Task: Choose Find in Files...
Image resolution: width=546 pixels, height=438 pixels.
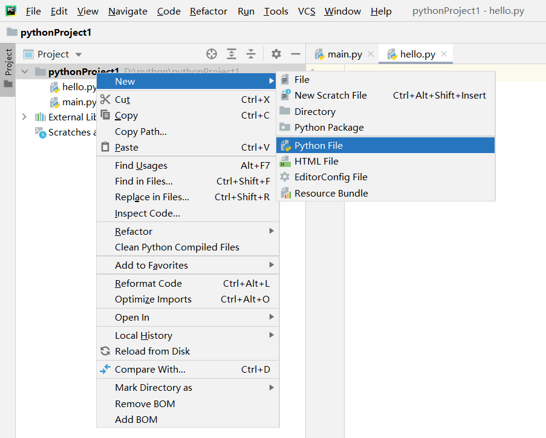Action: pyautogui.click(x=187, y=181)
